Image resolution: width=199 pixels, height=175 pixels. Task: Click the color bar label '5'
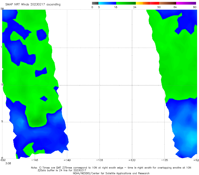(99, 7)
